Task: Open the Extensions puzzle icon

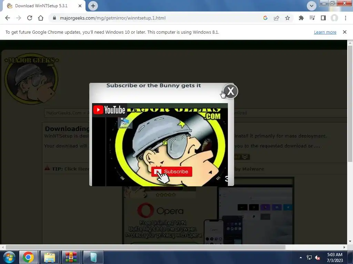Action: 301,18
